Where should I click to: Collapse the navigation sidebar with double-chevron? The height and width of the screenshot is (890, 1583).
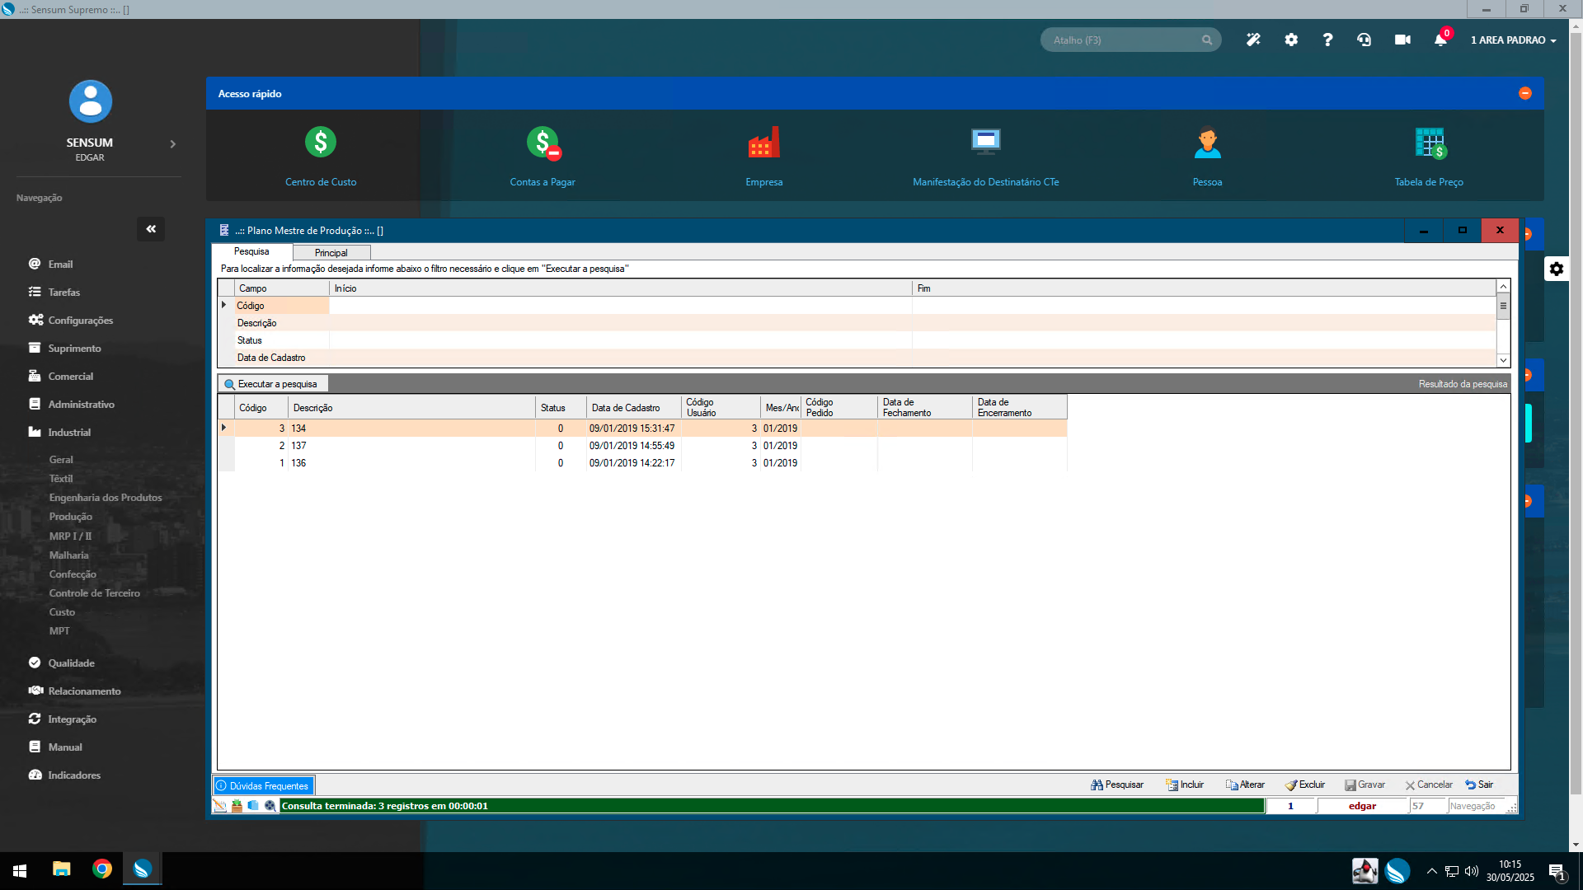pos(151,229)
